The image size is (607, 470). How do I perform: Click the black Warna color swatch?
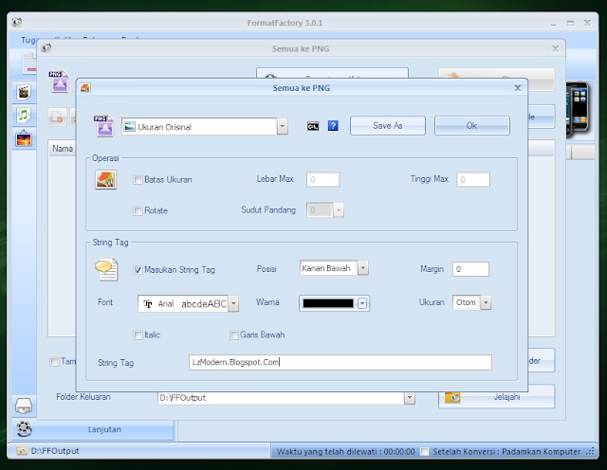[x=328, y=303]
